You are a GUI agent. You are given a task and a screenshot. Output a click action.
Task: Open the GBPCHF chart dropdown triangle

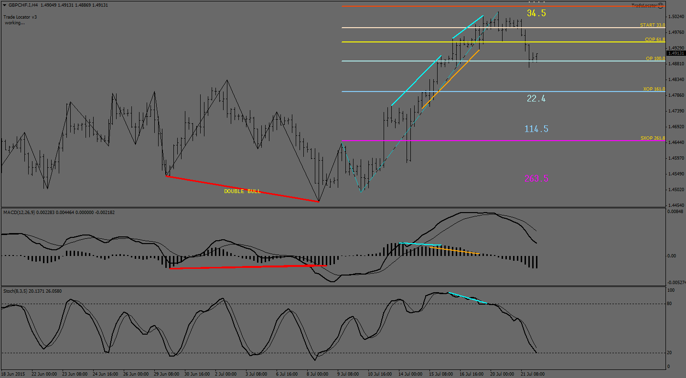[4, 6]
